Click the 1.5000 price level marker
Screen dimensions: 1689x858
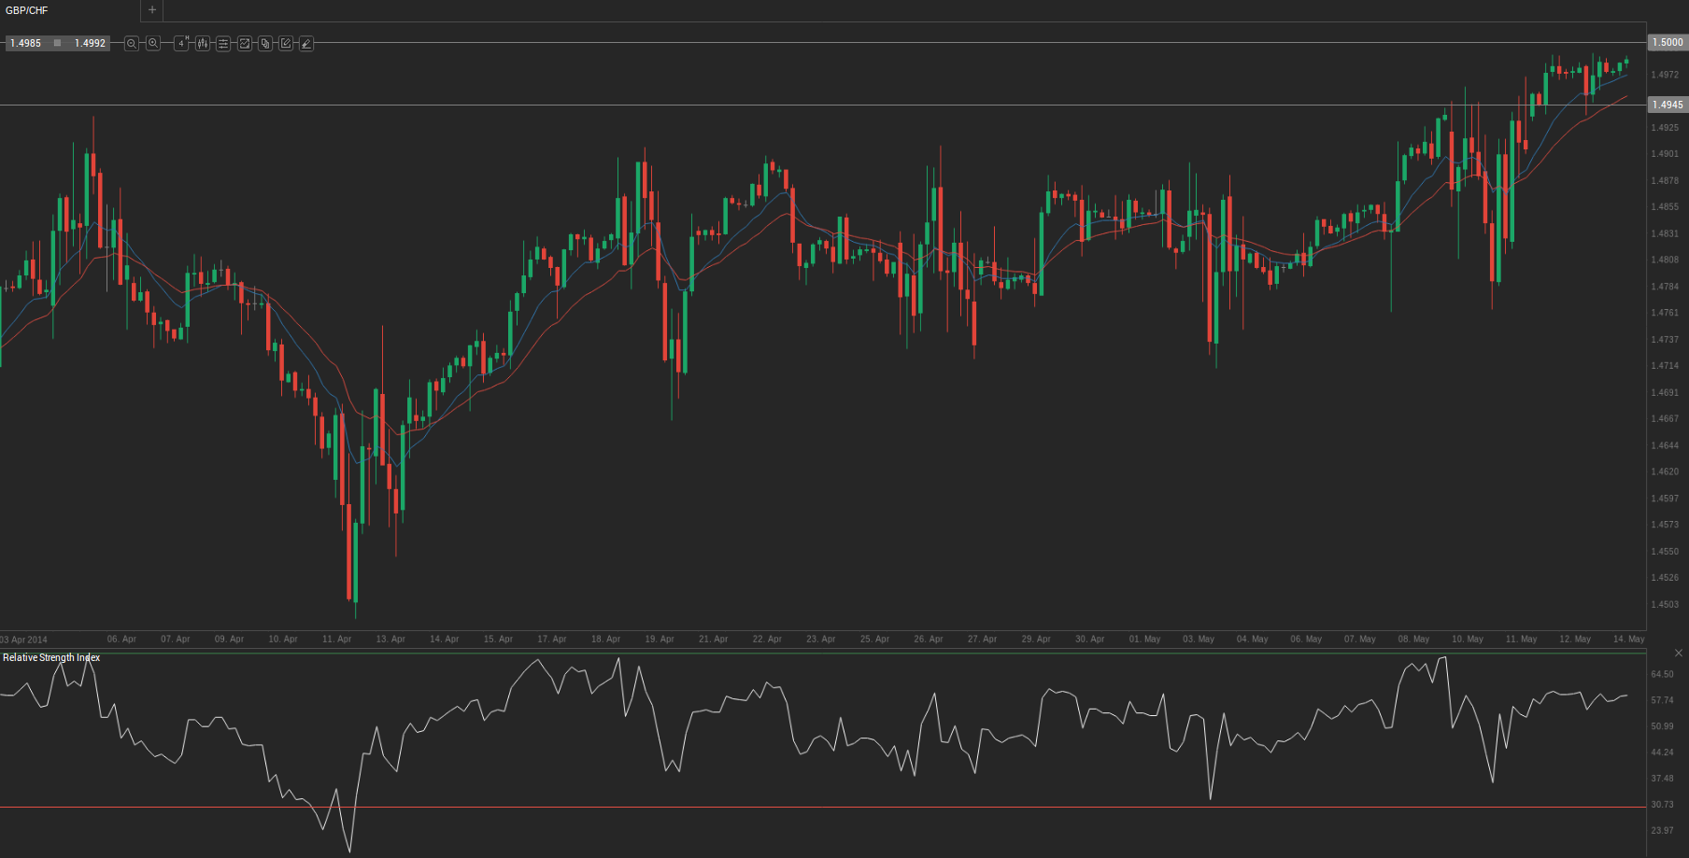pyautogui.click(x=1667, y=42)
